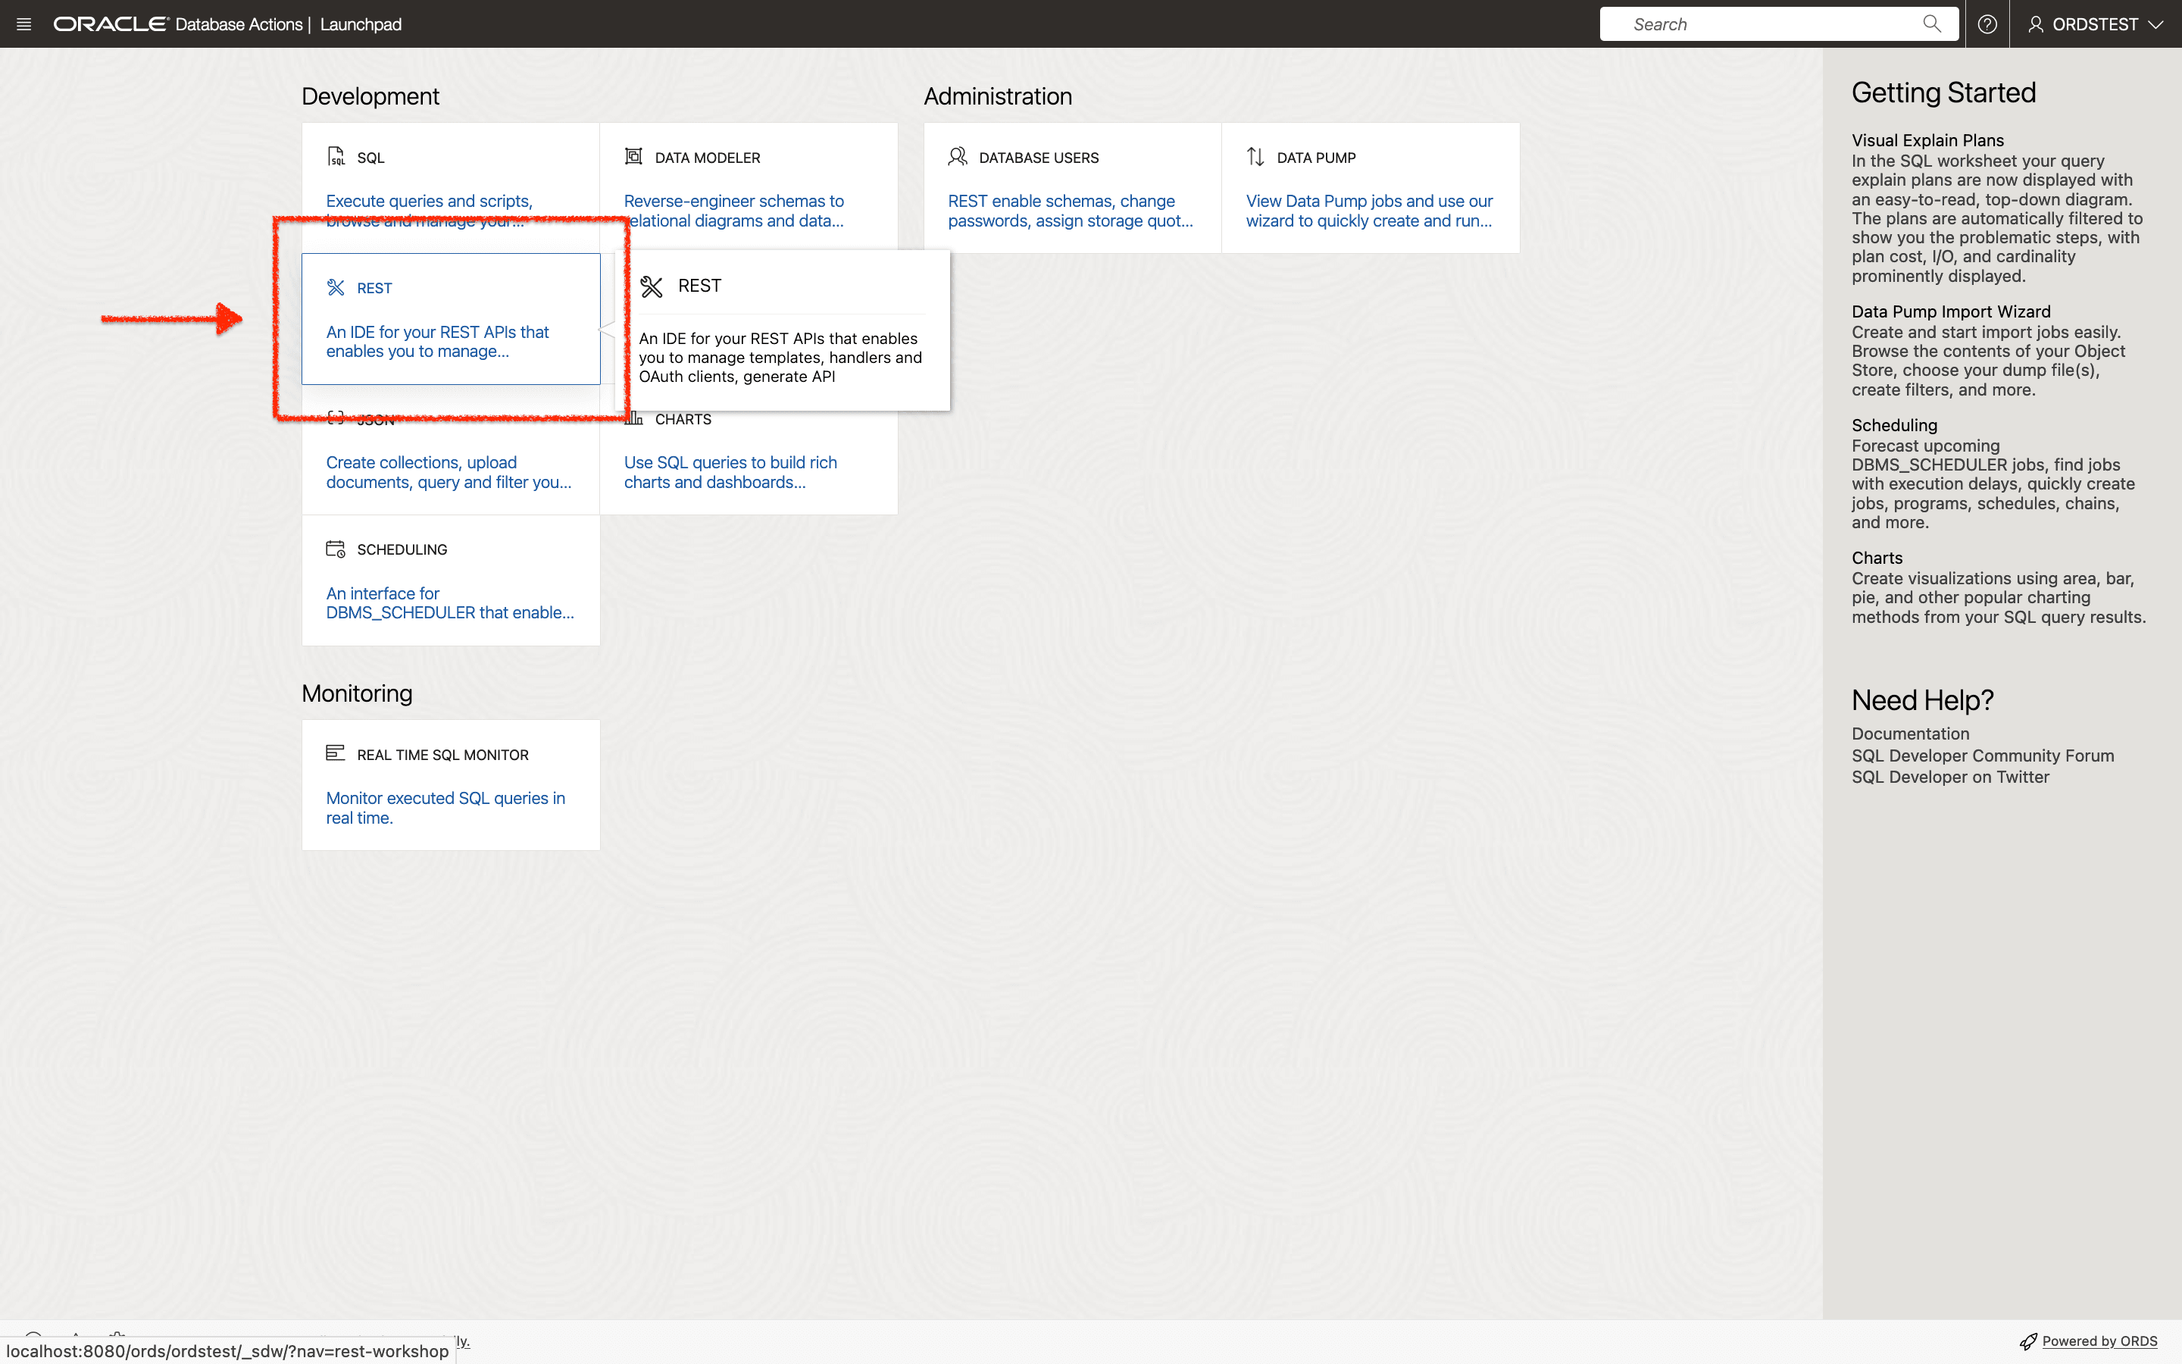Open the hamburger navigation menu
Viewport: 2182px width, 1364px height.
[24, 24]
